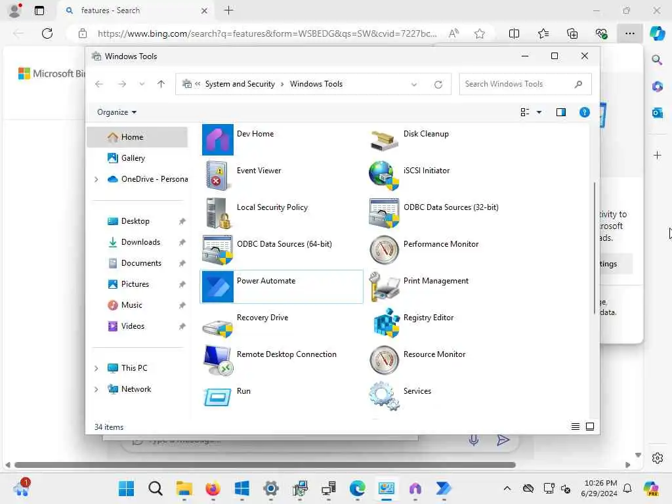The image size is (672, 504).
Task: Click Edge horizontal page scrollbar
Action: point(265,465)
